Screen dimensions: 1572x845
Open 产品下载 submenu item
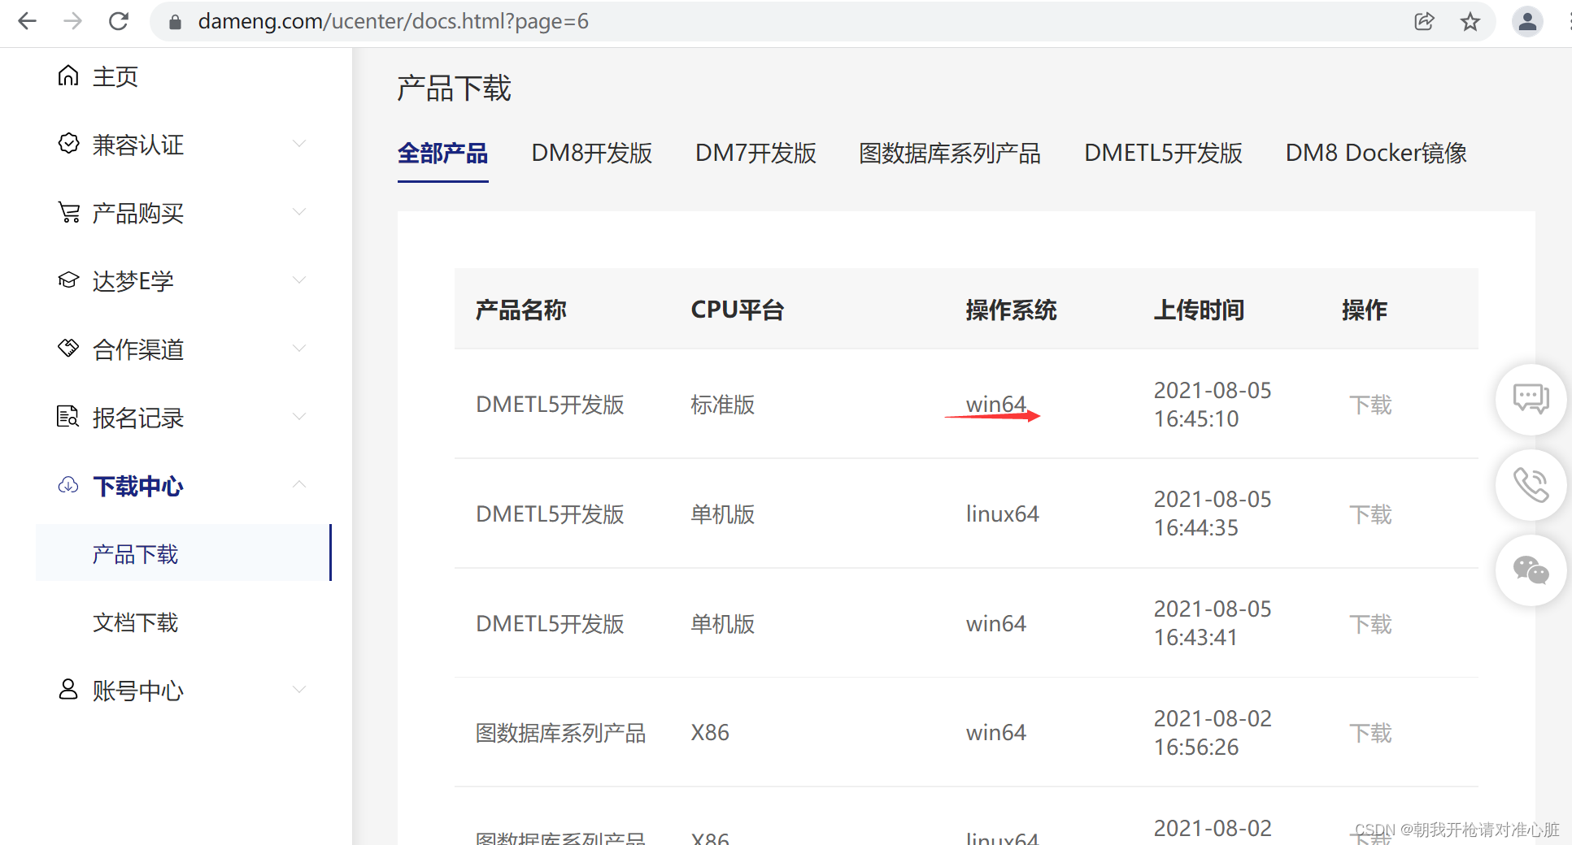pyautogui.click(x=184, y=553)
